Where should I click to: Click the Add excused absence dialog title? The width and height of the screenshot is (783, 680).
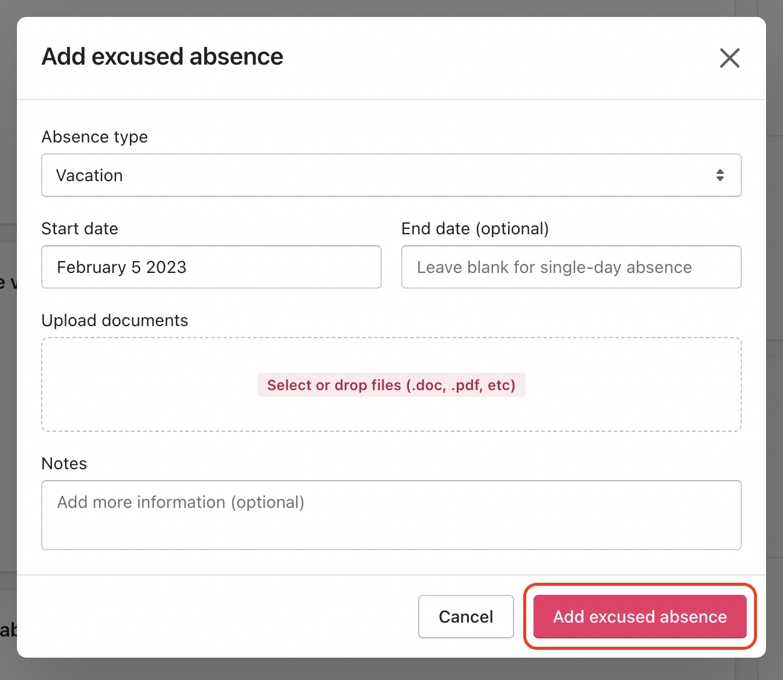tap(162, 57)
